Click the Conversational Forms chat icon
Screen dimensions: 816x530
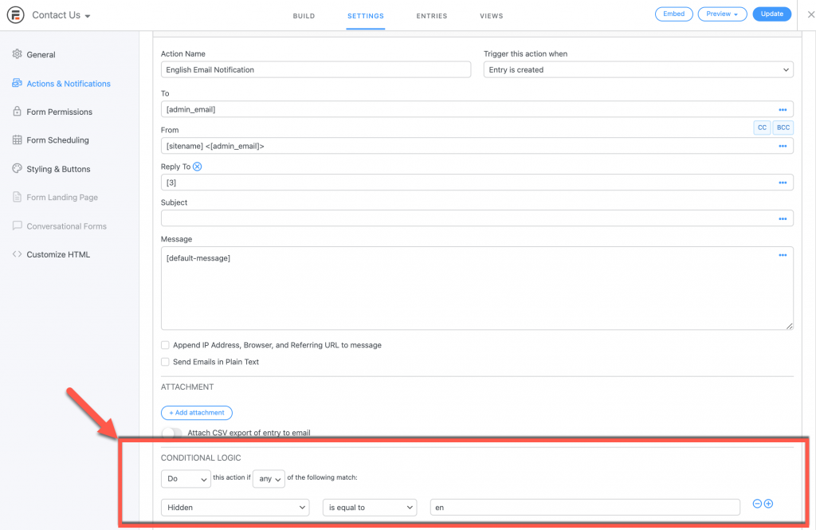coord(18,226)
